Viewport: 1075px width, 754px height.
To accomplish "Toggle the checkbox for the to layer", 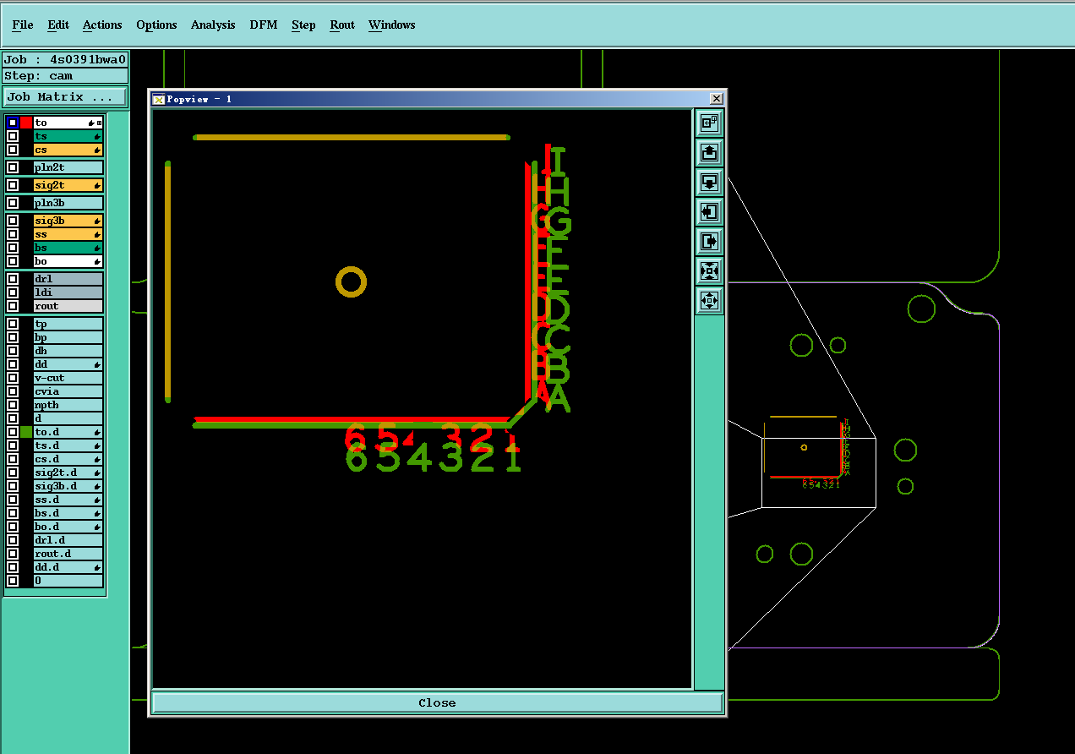I will point(13,123).
